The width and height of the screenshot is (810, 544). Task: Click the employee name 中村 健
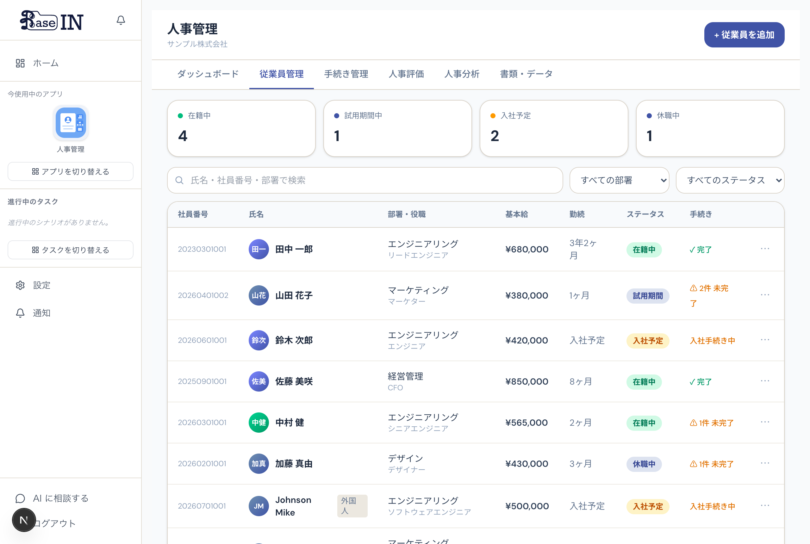click(x=290, y=423)
